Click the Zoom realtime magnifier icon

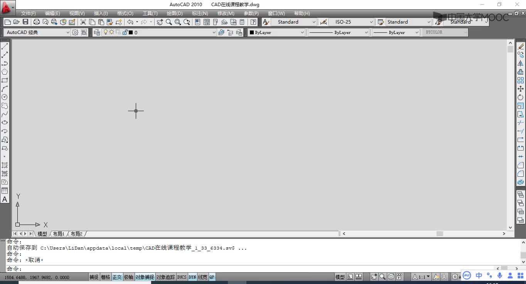point(169,22)
